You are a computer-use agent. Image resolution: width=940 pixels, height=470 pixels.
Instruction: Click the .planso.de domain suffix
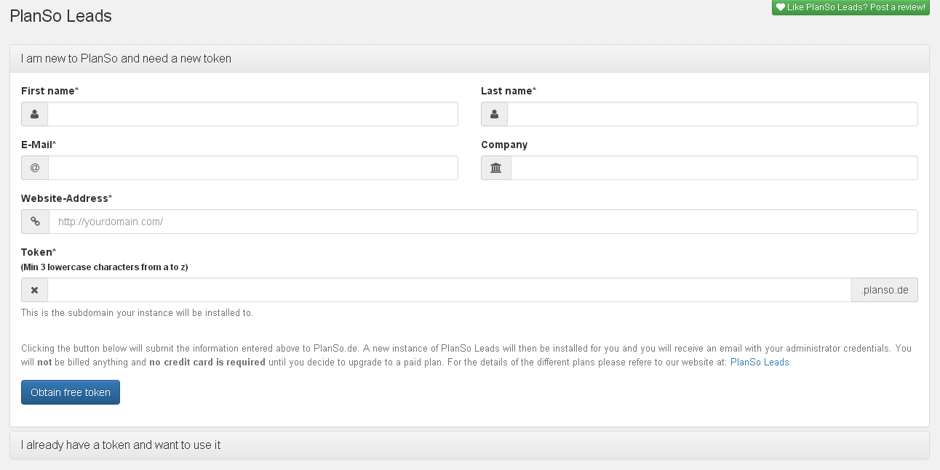885,290
